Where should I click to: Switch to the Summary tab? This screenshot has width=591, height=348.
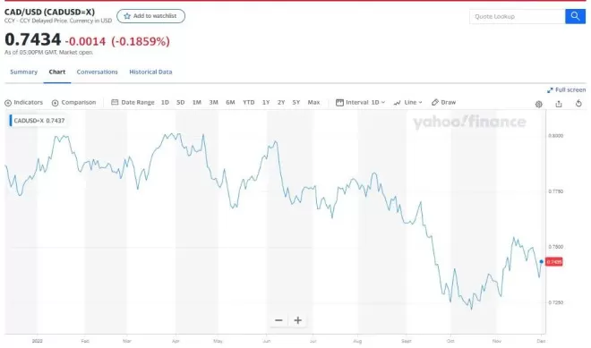[x=24, y=72]
